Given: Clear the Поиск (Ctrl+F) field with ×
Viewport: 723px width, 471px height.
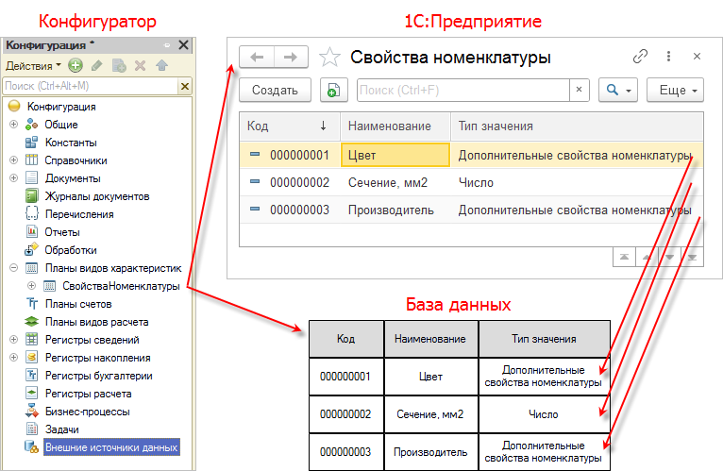Looking at the screenshot, I should point(580,90).
